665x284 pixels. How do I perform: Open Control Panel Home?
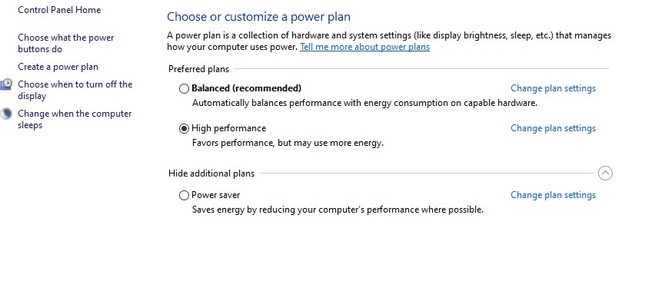click(x=59, y=10)
